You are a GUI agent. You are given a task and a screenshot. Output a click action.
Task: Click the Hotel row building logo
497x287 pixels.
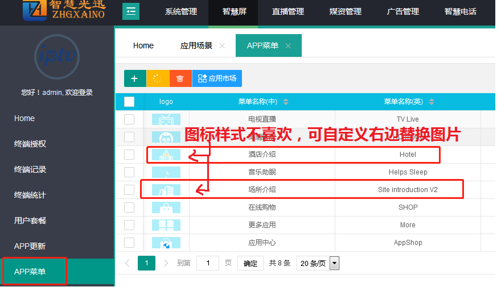coord(166,155)
